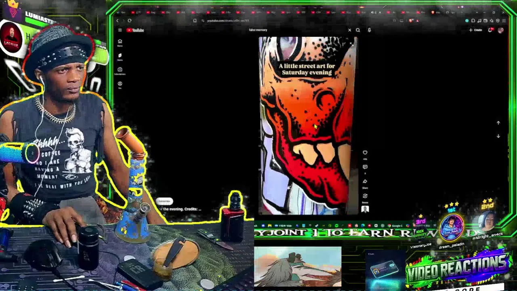Click the search magnifier button
This screenshot has height=291, width=517.
pyautogui.click(x=358, y=30)
